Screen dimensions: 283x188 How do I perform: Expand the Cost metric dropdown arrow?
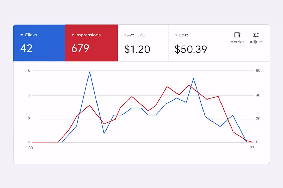(176, 35)
